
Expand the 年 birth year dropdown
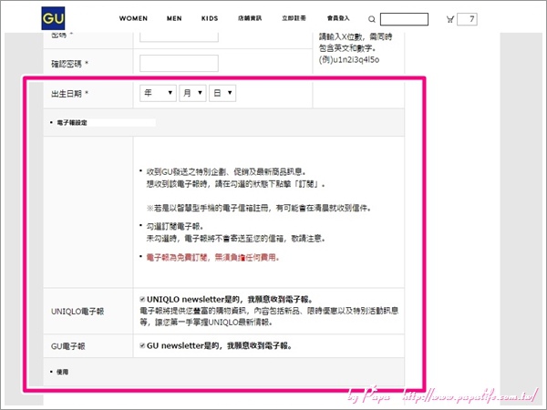click(158, 93)
